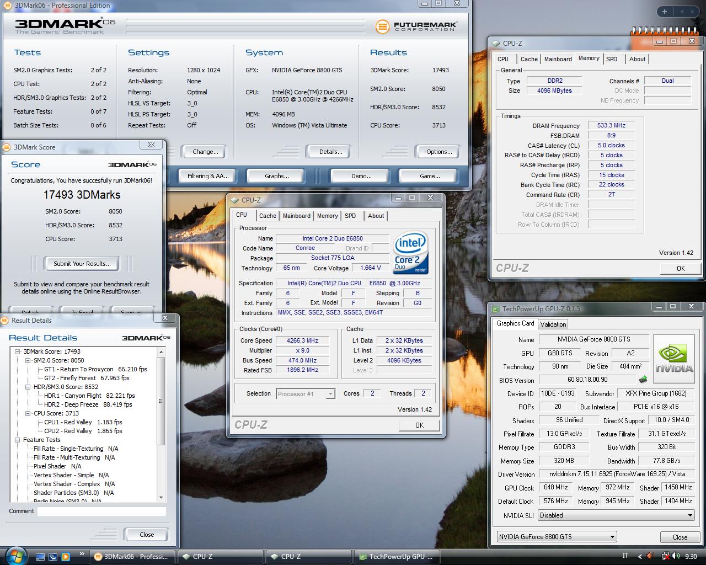Screen dimensions: 706x565
Task: Click TechPowerUp GPU-Z taskbar button
Action: pos(397,556)
